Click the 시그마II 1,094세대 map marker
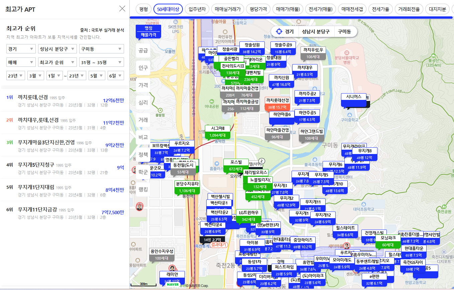This screenshot has width=454, height=290. [218, 132]
